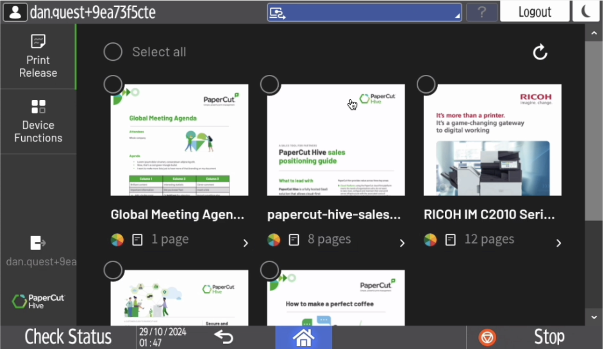The height and width of the screenshot is (349, 603).
Task: Select the RICOH IM C2010 job checkbox
Action: (x=426, y=84)
